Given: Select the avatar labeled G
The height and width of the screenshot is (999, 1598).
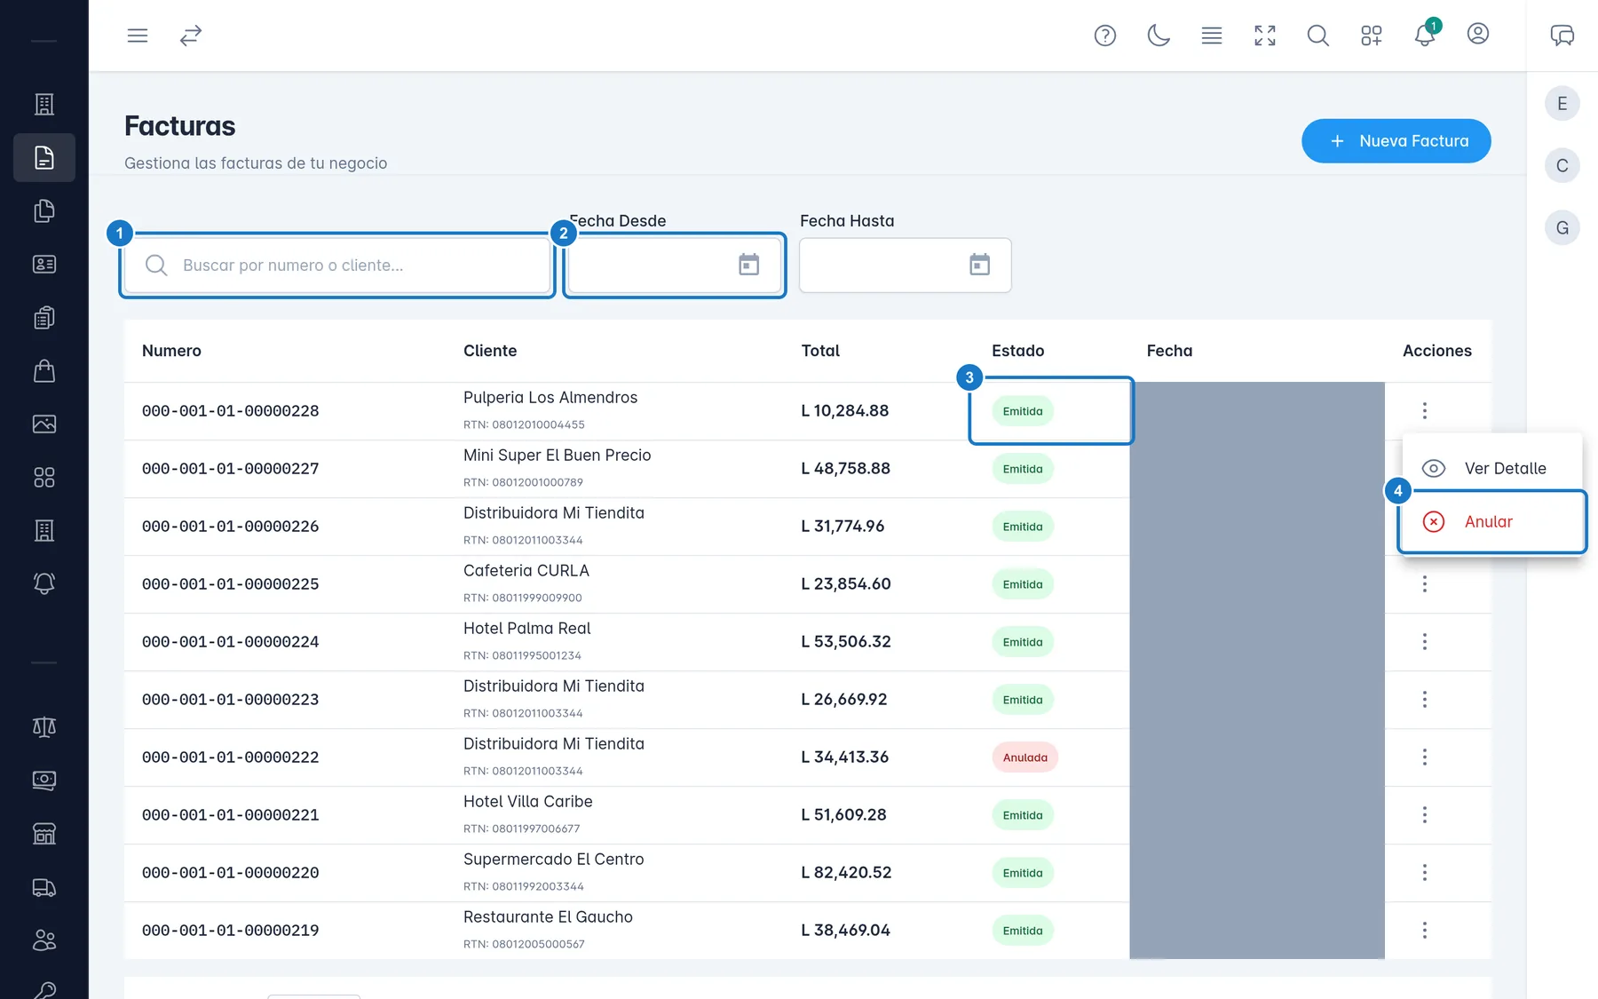Looking at the screenshot, I should tap(1562, 228).
